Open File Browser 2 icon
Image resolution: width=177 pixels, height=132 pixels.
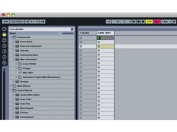tap(4, 51)
